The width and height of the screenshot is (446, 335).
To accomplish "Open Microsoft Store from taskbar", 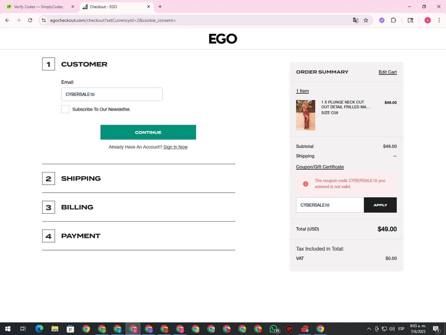I will pyautogui.click(x=70, y=329).
